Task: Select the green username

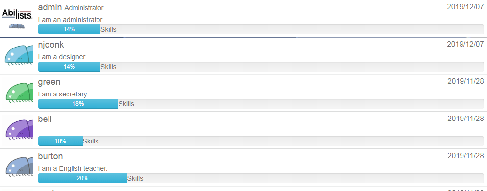Action: (x=49, y=82)
